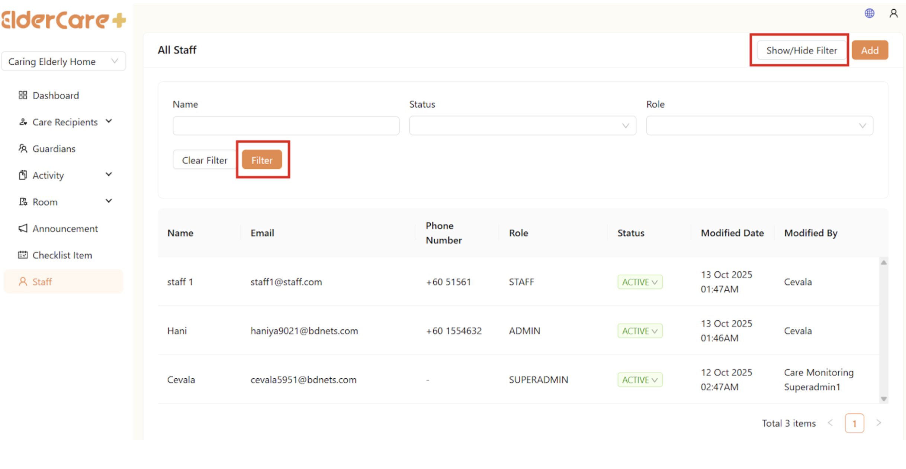Click the Room door icon

click(x=23, y=201)
